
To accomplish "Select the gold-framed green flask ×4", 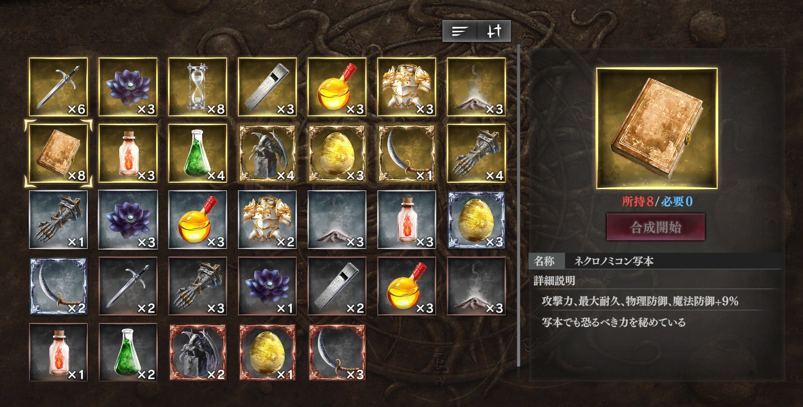I will click(x=198, y=153).
